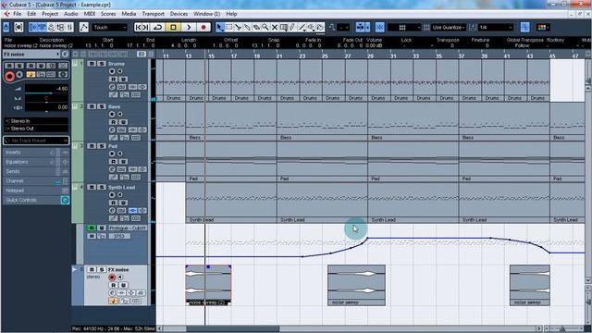The image size is (592, 333).
Task: Mute the Bass track
Action: tap(92, 107)
